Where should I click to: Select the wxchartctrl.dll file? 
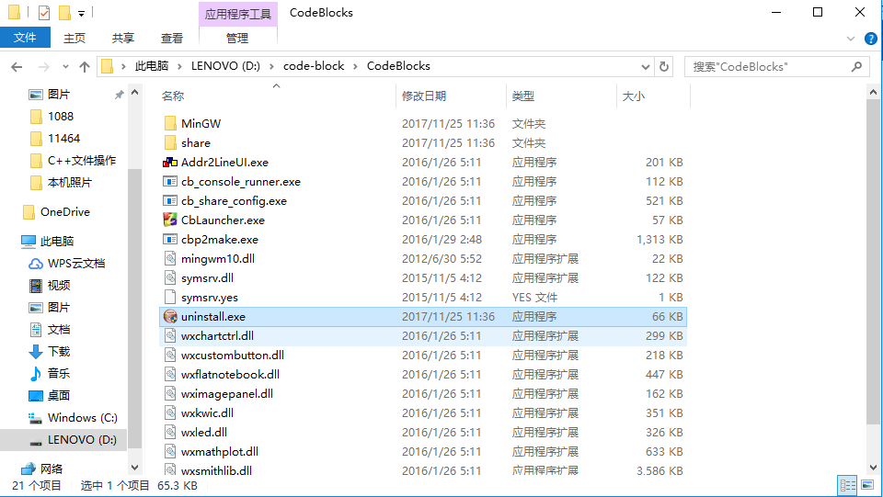coord(423,335)
